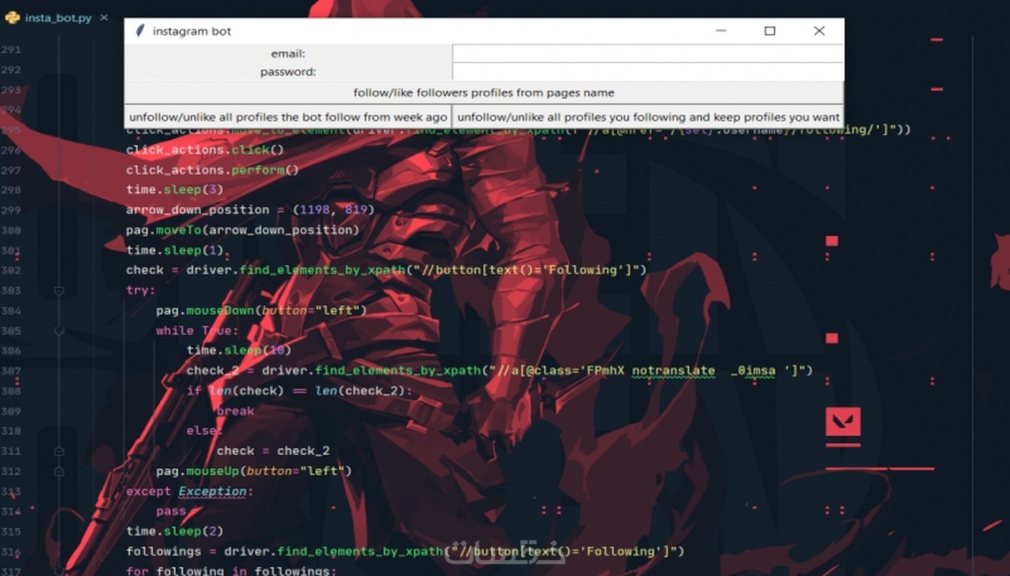Click the 'time.sleep(3)' code line
The width and height of the screenshot is (1010, 576).
point(175,189)
